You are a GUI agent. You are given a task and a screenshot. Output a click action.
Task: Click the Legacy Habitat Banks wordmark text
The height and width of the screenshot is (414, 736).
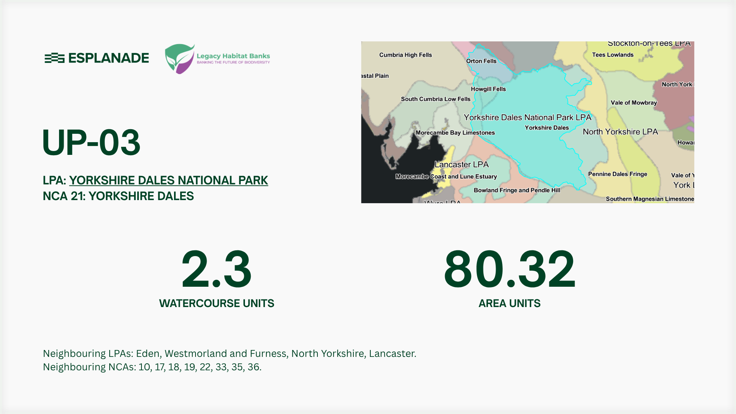pos(233,56)
